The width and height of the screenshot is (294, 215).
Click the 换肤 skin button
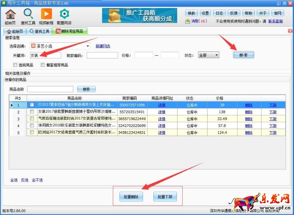191,13
